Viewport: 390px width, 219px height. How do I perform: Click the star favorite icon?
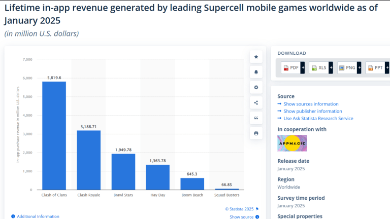click(x=256, y=57)
